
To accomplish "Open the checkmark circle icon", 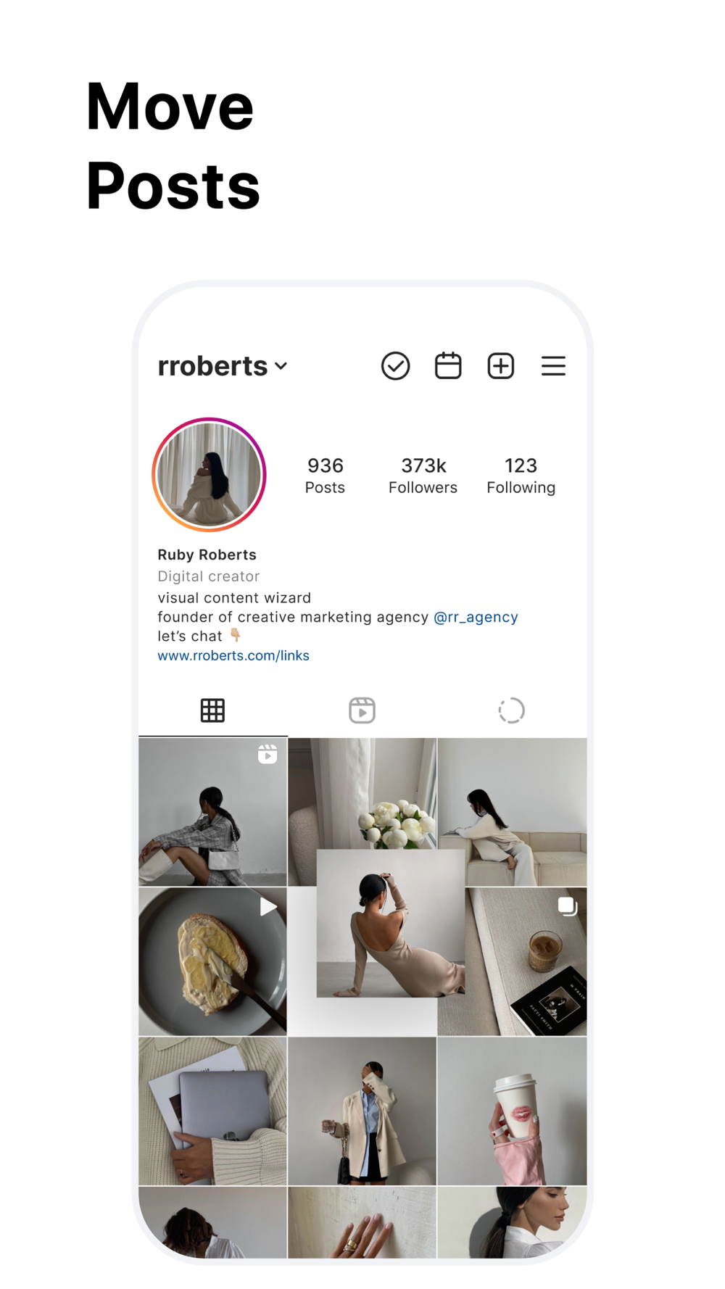I will point(395,366).
